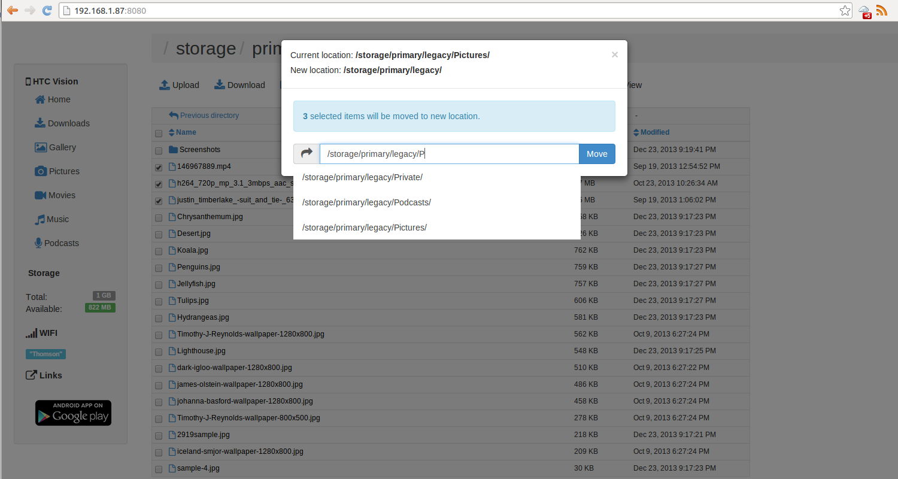Click the HTC Vision device title

pyautogui.click(x=51, y=81)
